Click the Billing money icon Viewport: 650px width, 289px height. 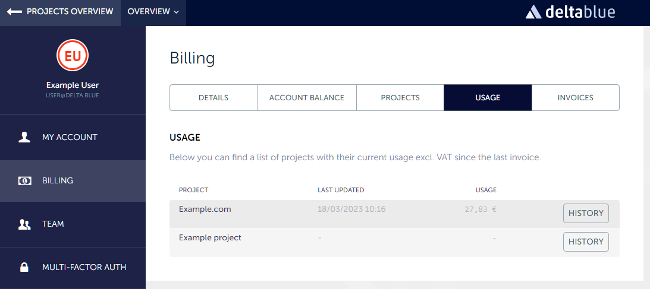(x=24, y=180)
